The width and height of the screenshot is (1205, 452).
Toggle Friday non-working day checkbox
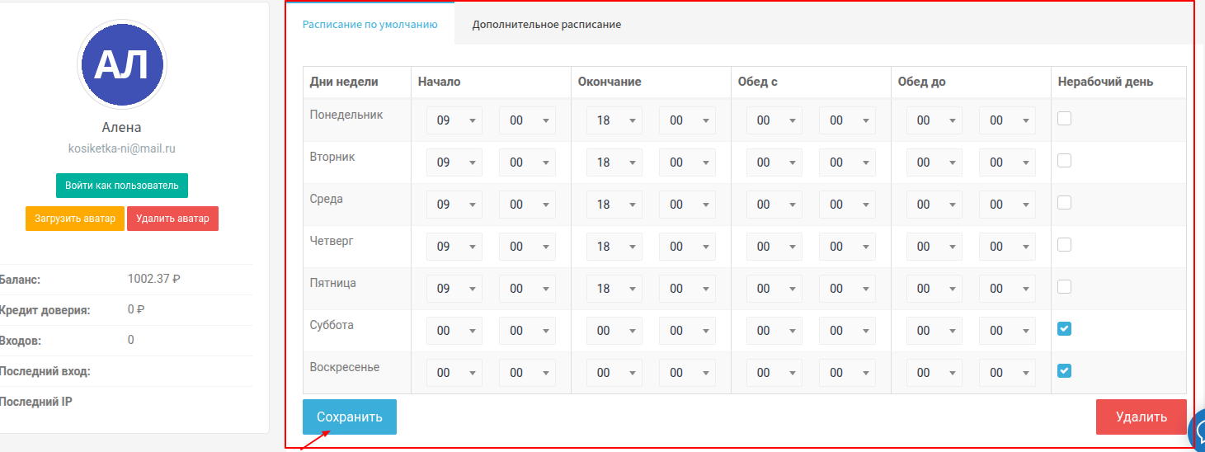pos(1064,287)
